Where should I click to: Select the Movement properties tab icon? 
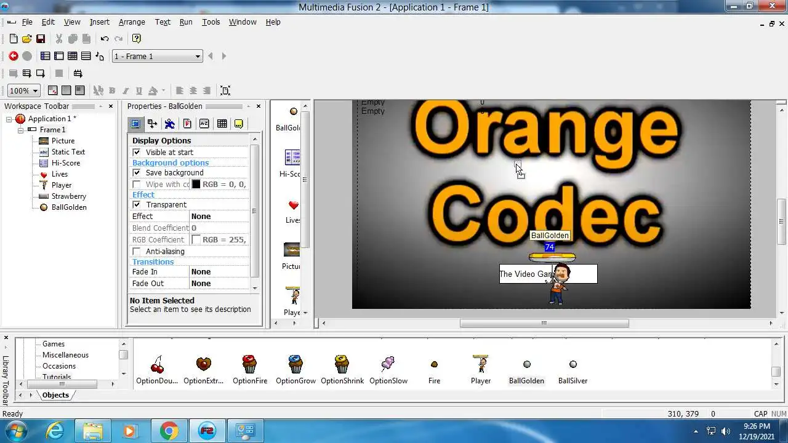(x=170, y=124)
